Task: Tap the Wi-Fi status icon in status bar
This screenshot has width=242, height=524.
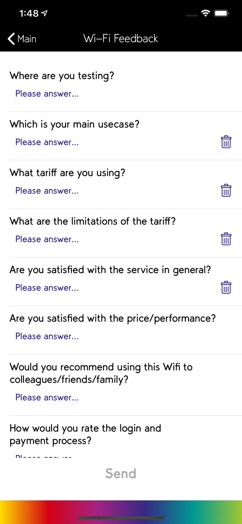Action: [206, 14]
